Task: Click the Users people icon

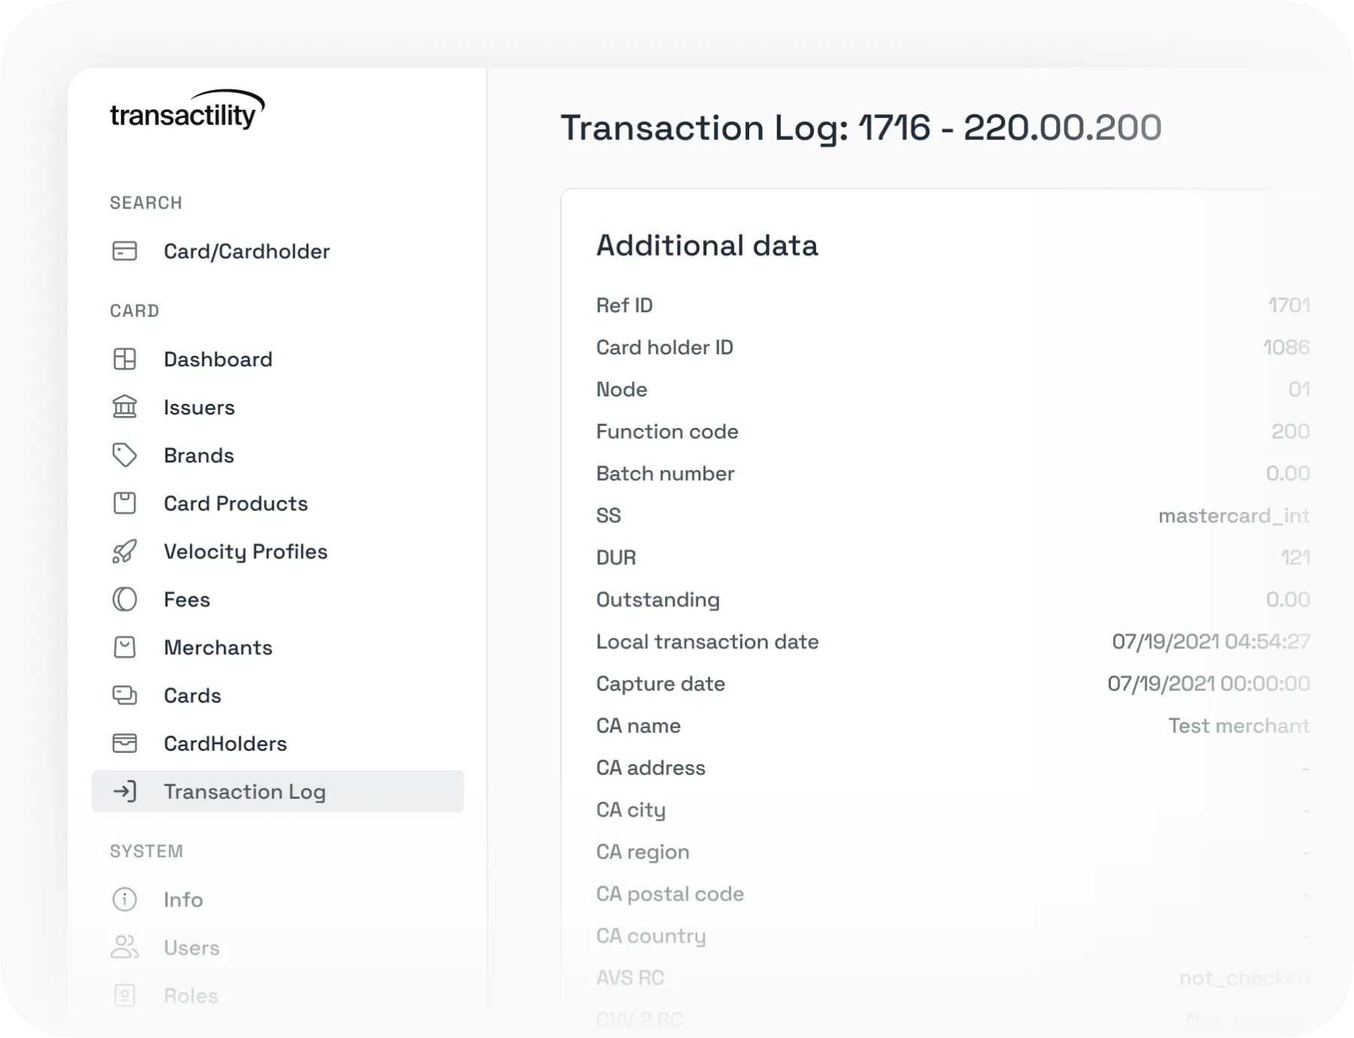Action: pyautogui.click(x=125, y=948)
